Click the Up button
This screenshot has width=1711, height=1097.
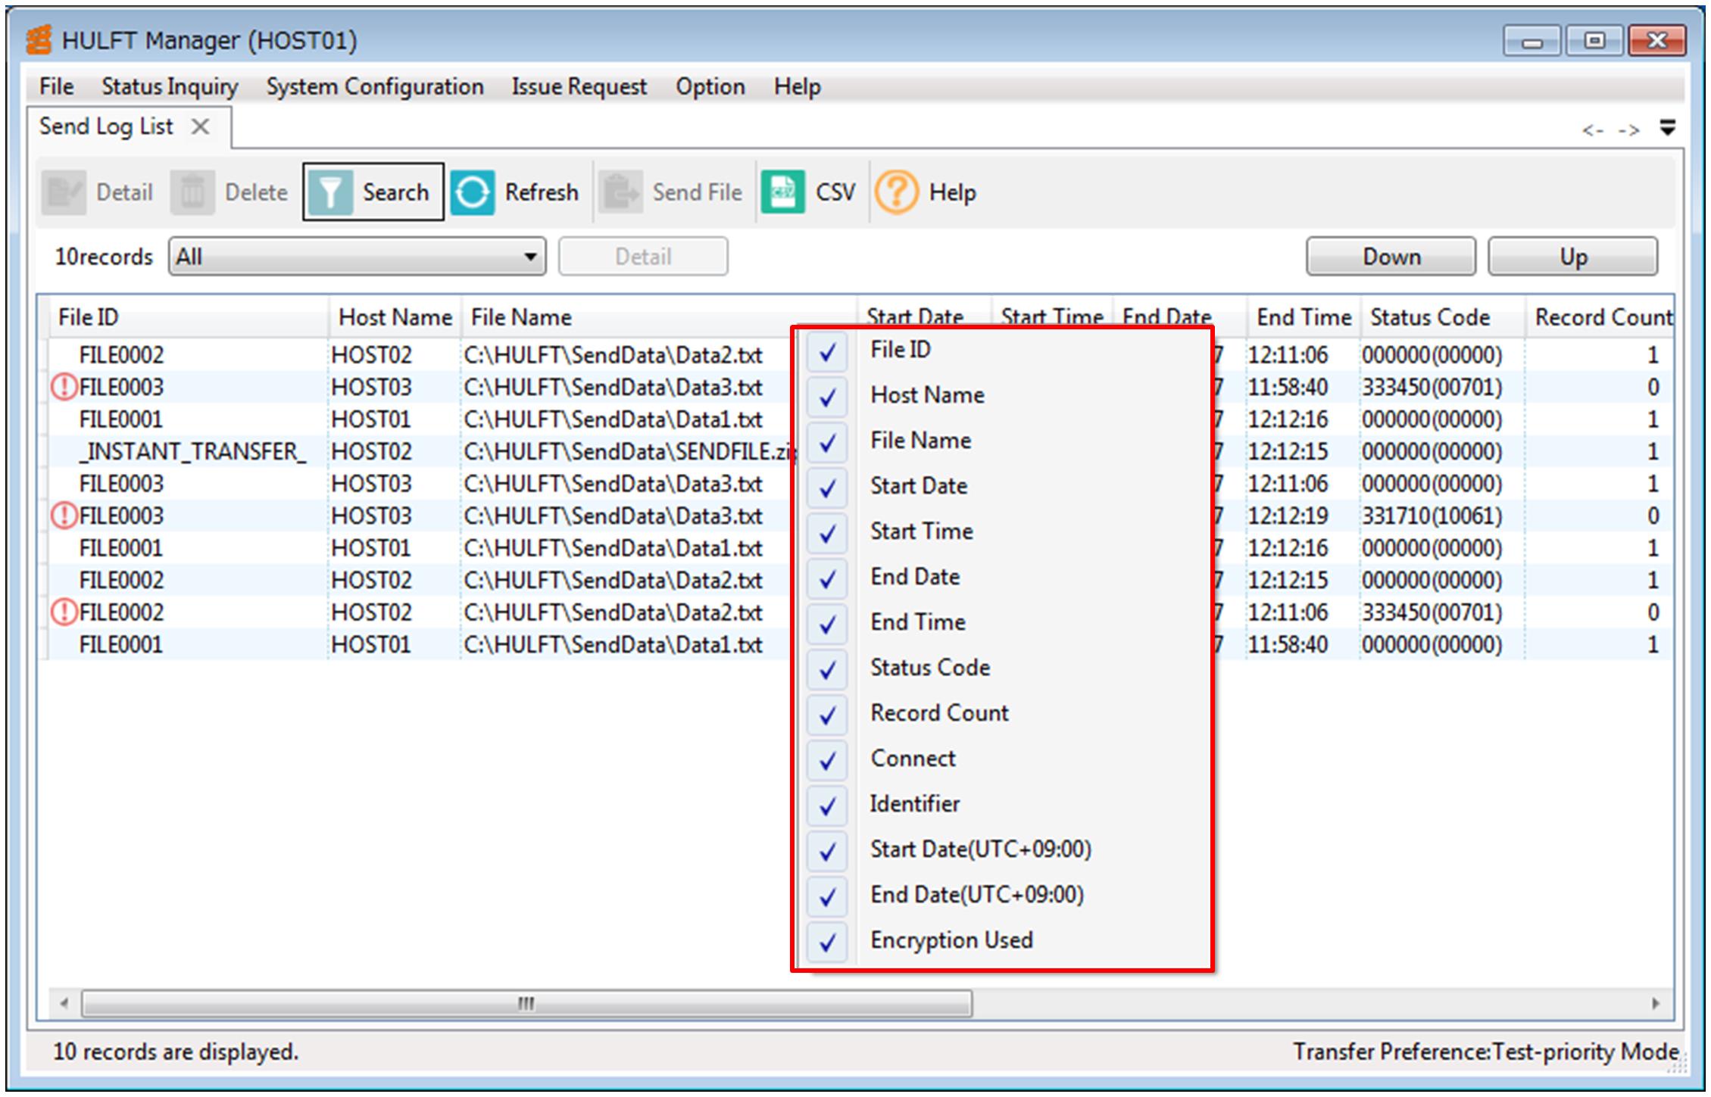pyautogui.click(x=1572, y=257)
